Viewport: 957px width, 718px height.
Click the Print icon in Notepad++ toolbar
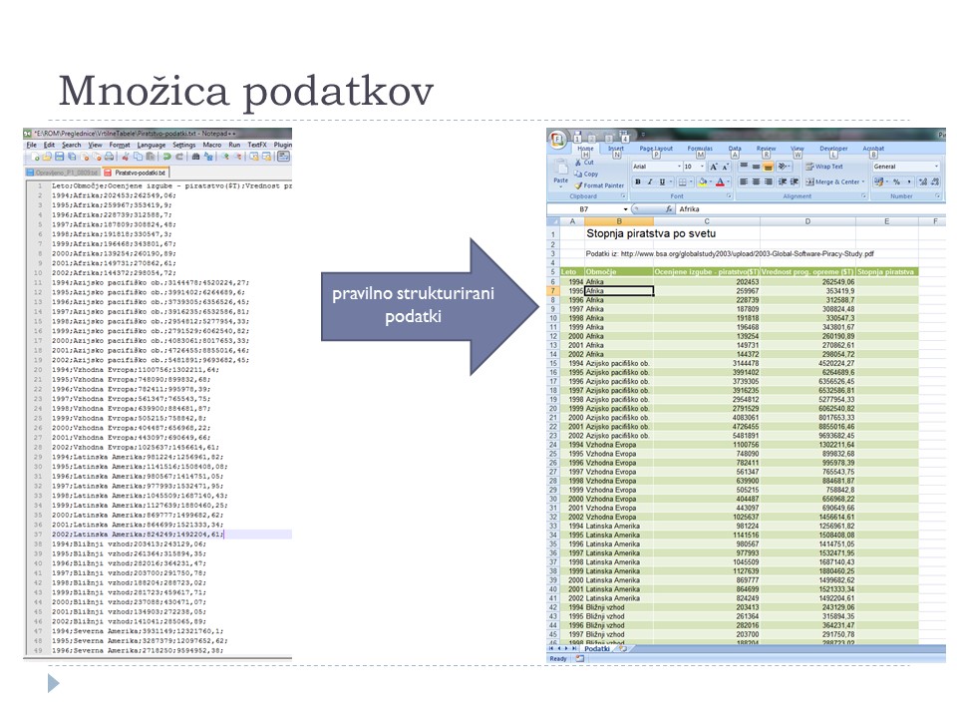click(110, 157)
